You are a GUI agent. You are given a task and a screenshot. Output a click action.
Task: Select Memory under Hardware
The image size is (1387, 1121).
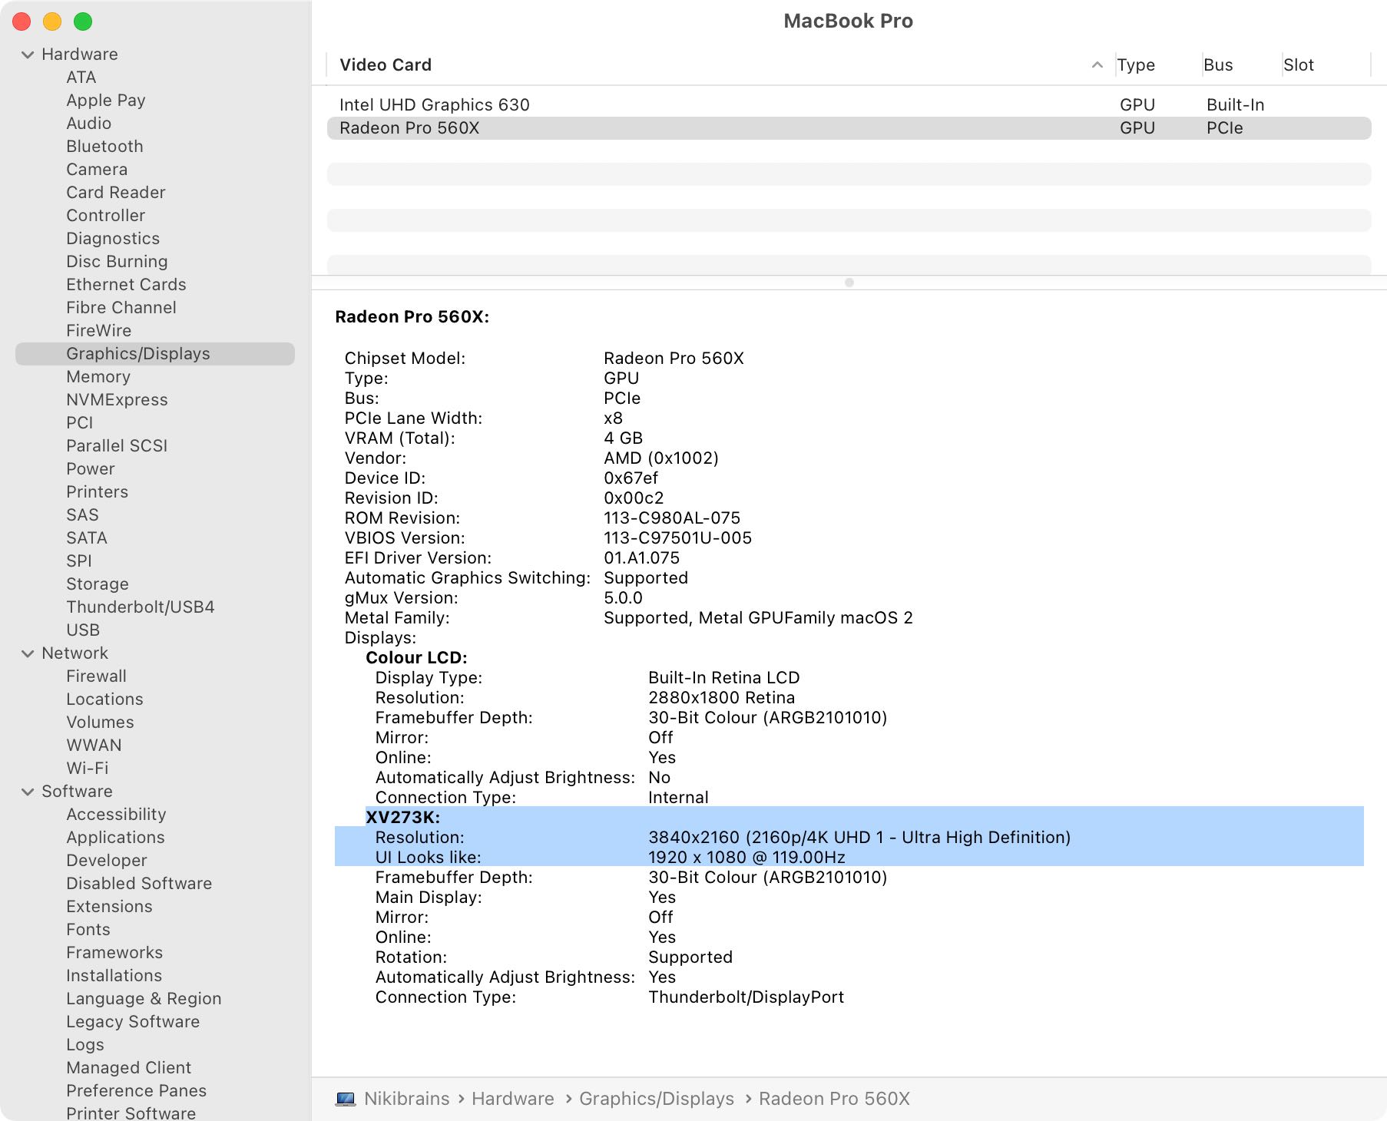[x=98, y=376]
